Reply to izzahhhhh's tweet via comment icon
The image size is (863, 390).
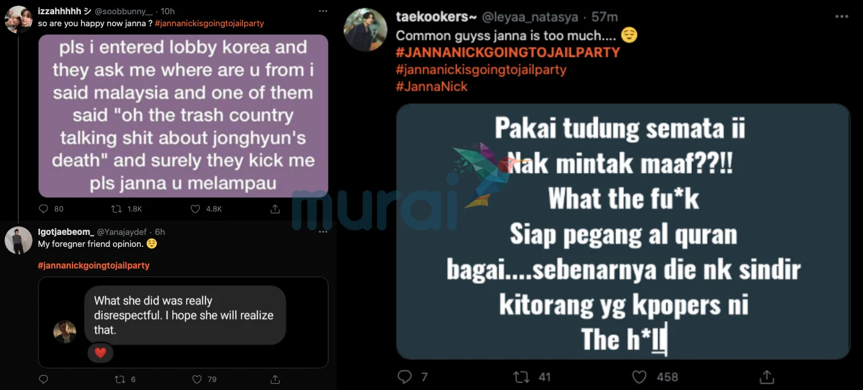[x=44, y=209]
